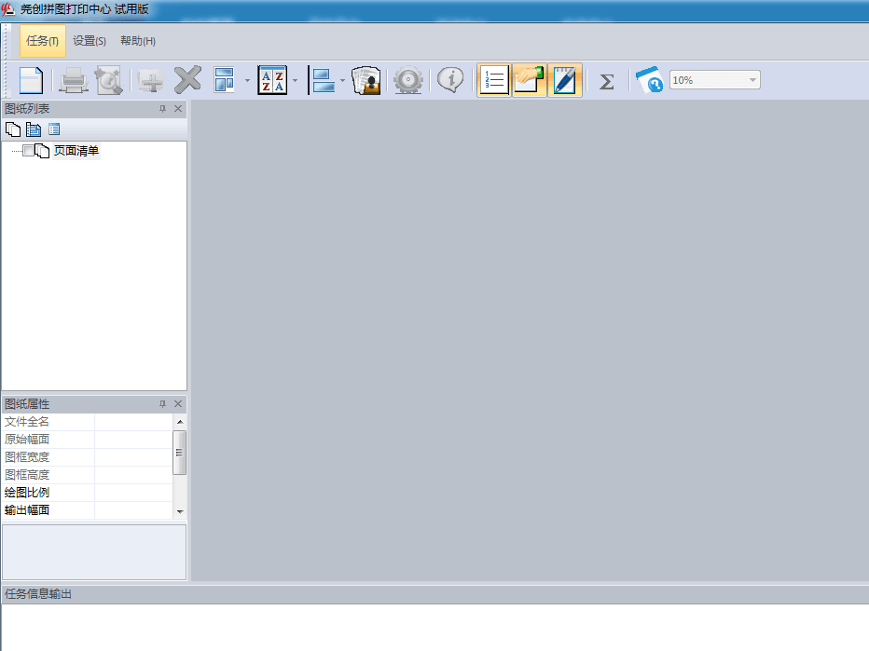Viewport: 869px width, 651px height.
Task: Open the 10% zoom dropdown
Action: click(752, 81)
